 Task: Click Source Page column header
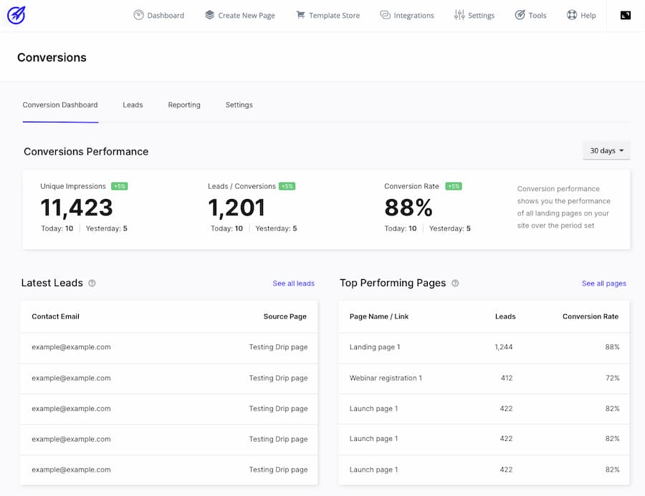click(285, 316)
